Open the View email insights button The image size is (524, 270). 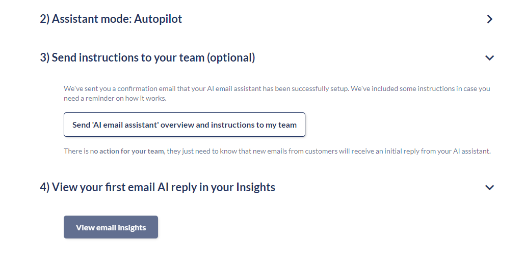(111, 227)
